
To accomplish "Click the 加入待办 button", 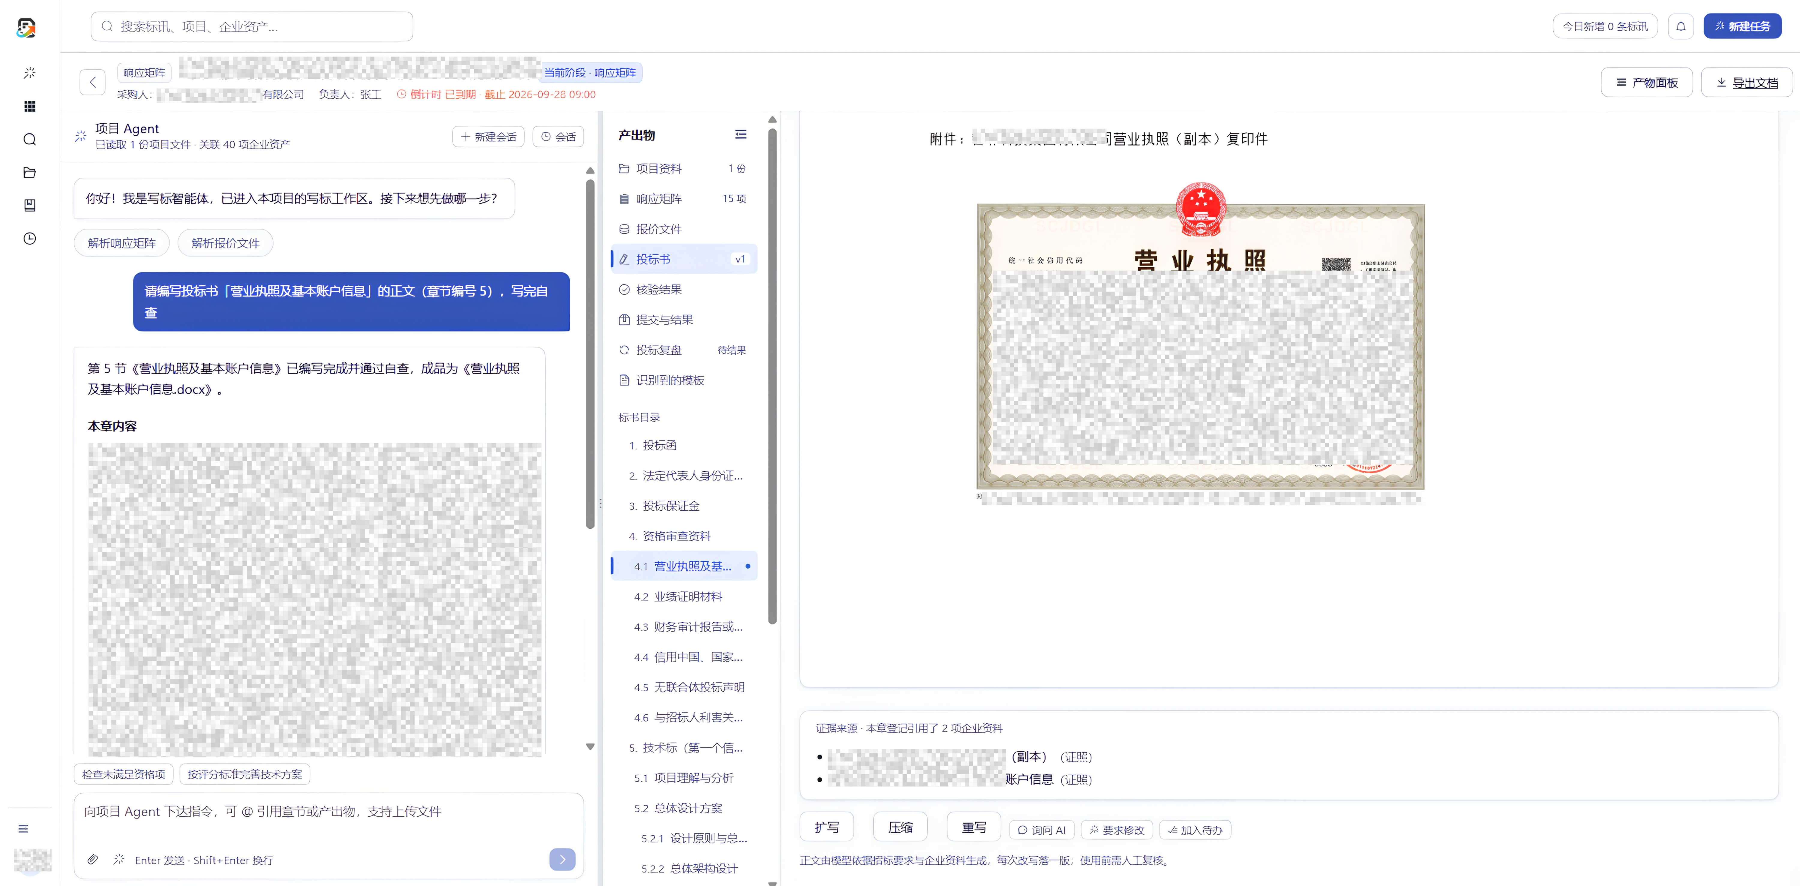I will tap(1195, 830).
